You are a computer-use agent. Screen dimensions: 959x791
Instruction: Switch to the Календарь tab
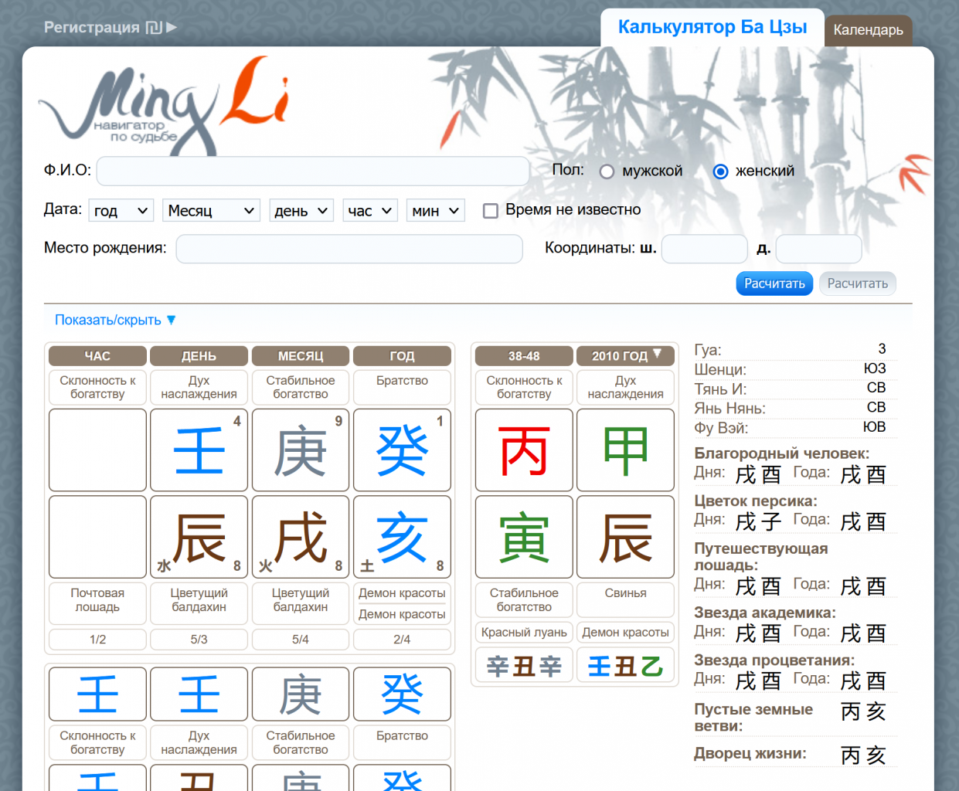[868, 30]
